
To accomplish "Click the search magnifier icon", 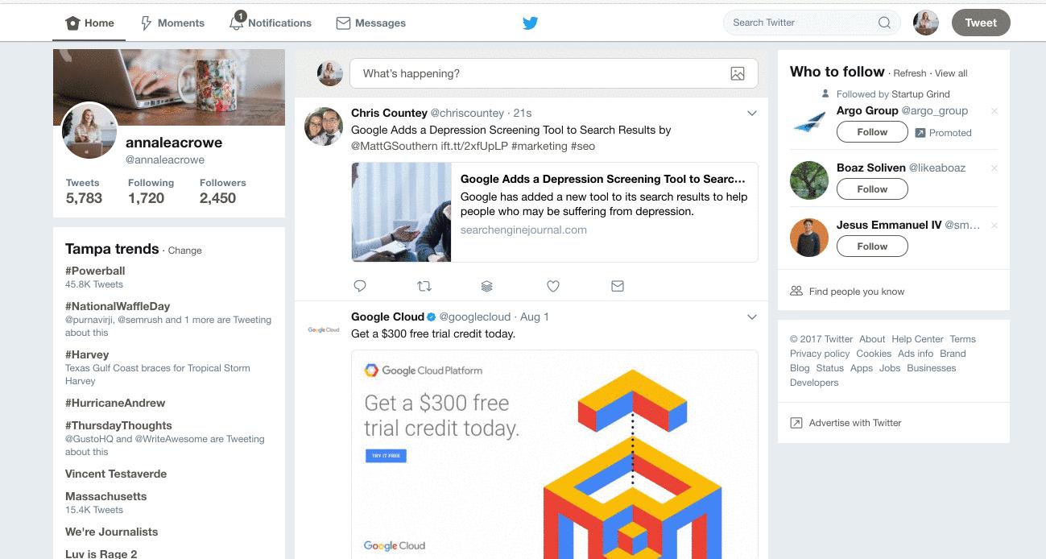I will (884, 23).
